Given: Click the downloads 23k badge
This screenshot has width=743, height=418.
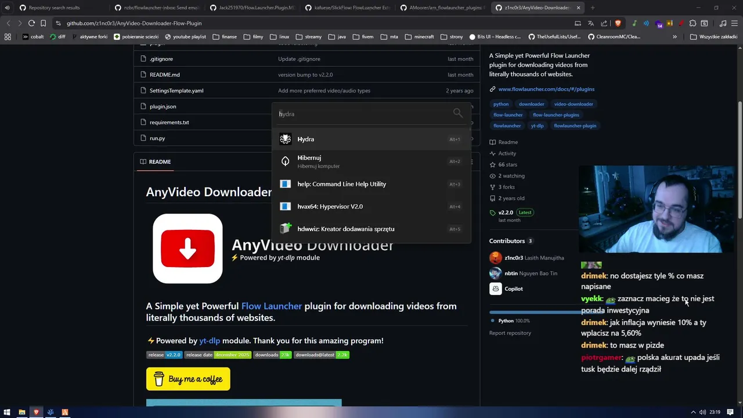Looking at the screenshot, I should (x=272, y=355).
